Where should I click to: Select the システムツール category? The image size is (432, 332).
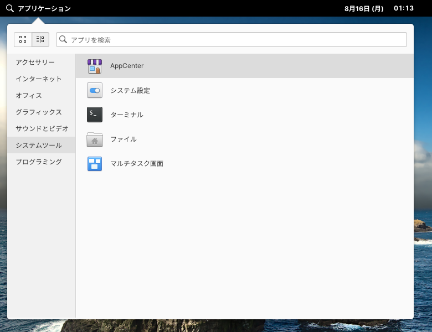(42, 145)
